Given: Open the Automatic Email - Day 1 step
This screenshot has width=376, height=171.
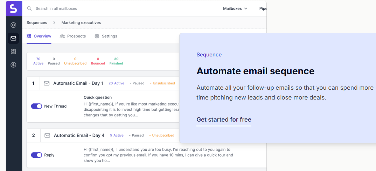Looking at the screenshot, I should 78,83.
